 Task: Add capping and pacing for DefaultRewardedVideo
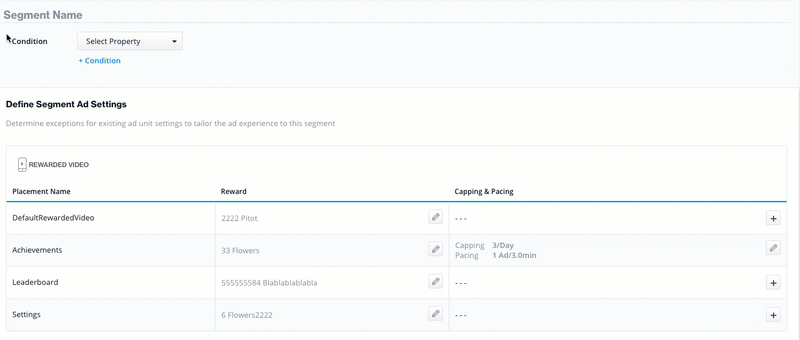[x=774, y=219]
